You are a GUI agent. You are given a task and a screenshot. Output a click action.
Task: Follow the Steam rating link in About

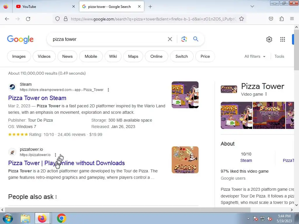click(246, 160)
